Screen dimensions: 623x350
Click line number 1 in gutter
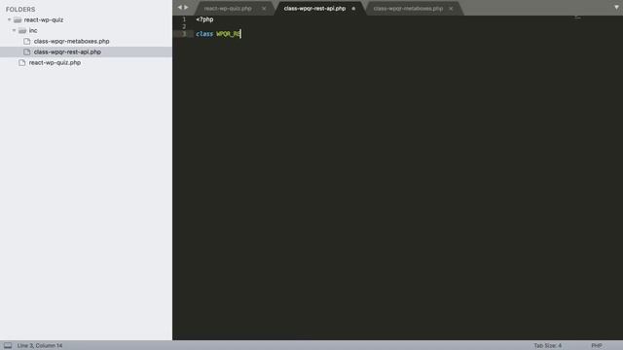184,19
